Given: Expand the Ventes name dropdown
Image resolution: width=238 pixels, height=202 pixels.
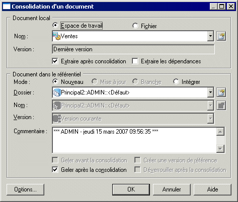Looking at the screenshot, I should click(x=210, y=36).
